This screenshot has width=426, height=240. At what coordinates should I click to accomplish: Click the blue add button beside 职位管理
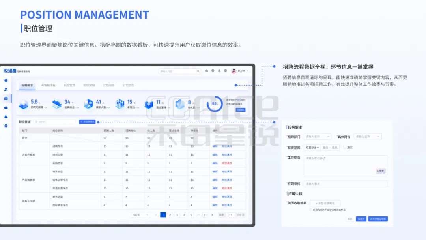87,122
